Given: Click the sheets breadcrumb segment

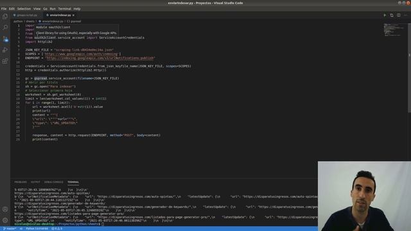Looking at the screenshot, I should click(30, 21).
